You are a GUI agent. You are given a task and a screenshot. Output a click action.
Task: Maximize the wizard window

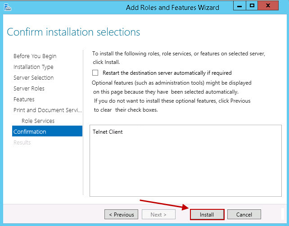(x=252, y=6)
